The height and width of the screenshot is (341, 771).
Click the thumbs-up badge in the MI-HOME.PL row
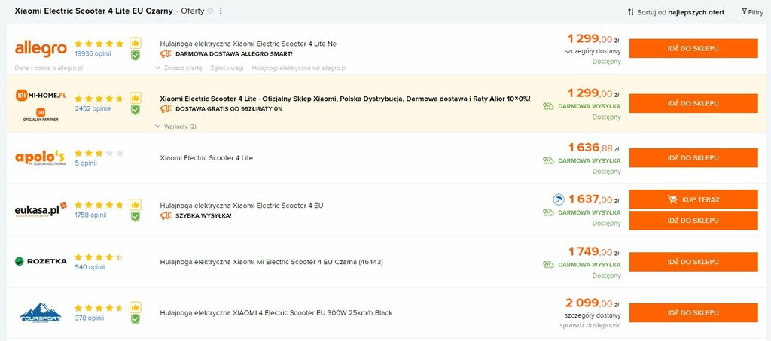tap(136, 98)
